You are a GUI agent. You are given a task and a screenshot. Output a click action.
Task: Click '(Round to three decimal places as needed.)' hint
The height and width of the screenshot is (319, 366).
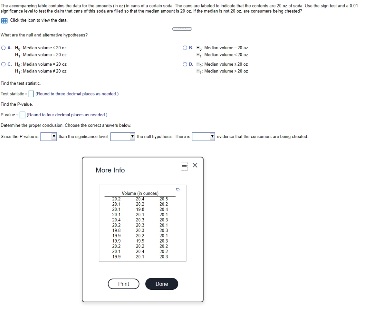(x=77, y=94)
